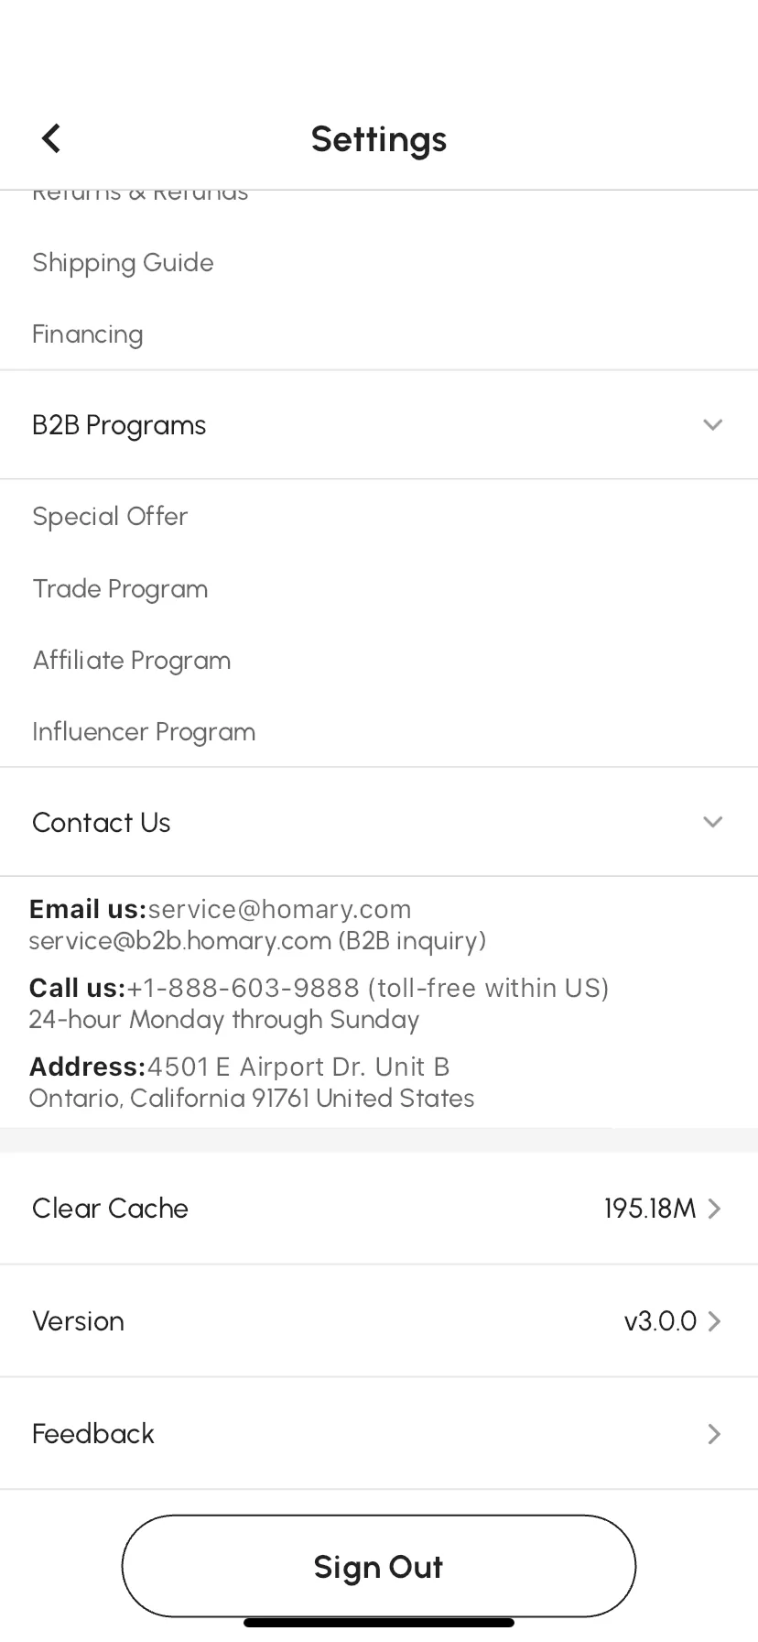Tap the B2B inquiry email address
Image resolution: width=758 pixels, height=1642 pixels.
179,941
